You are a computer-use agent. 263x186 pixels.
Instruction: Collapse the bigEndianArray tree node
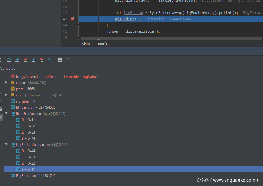click(x=6, y=144)
